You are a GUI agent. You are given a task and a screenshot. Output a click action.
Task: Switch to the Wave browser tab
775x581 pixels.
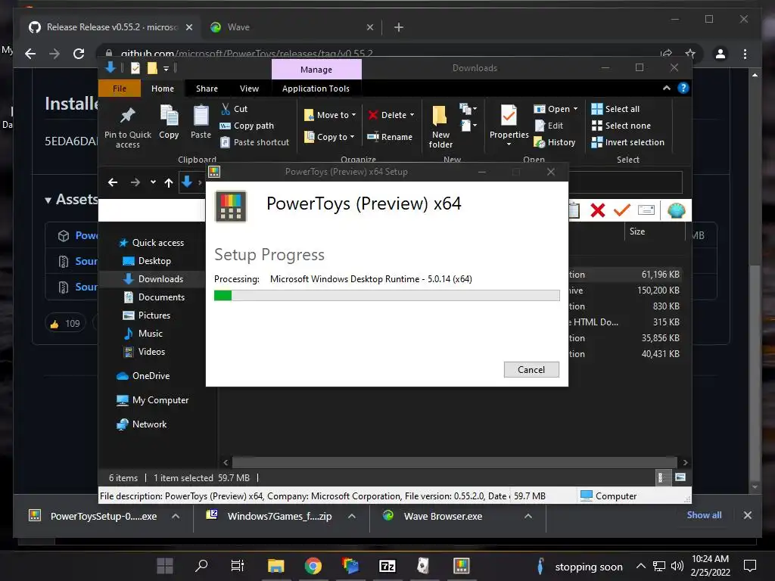click(291, 27)
